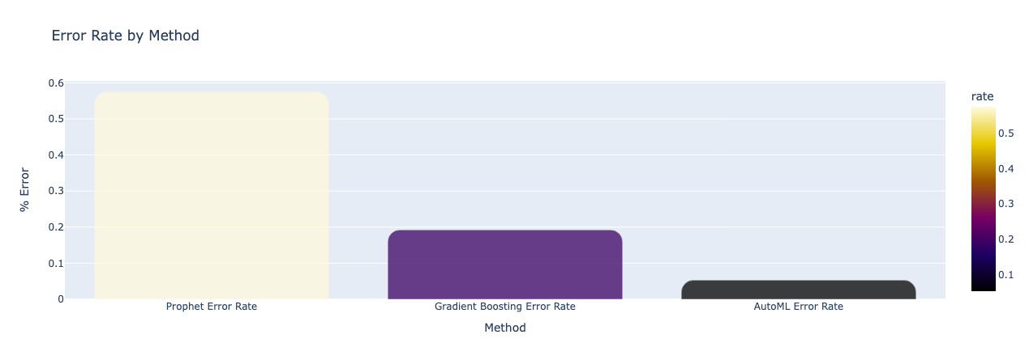Click the 0 y-axis tick label
This screenshot has height=364, width=1029.
click(x=60, y=299)
